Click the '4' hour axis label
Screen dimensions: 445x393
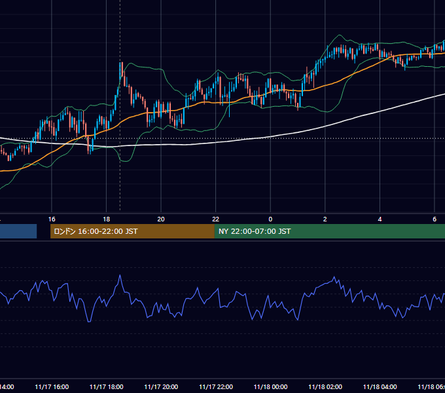[380, 219]
